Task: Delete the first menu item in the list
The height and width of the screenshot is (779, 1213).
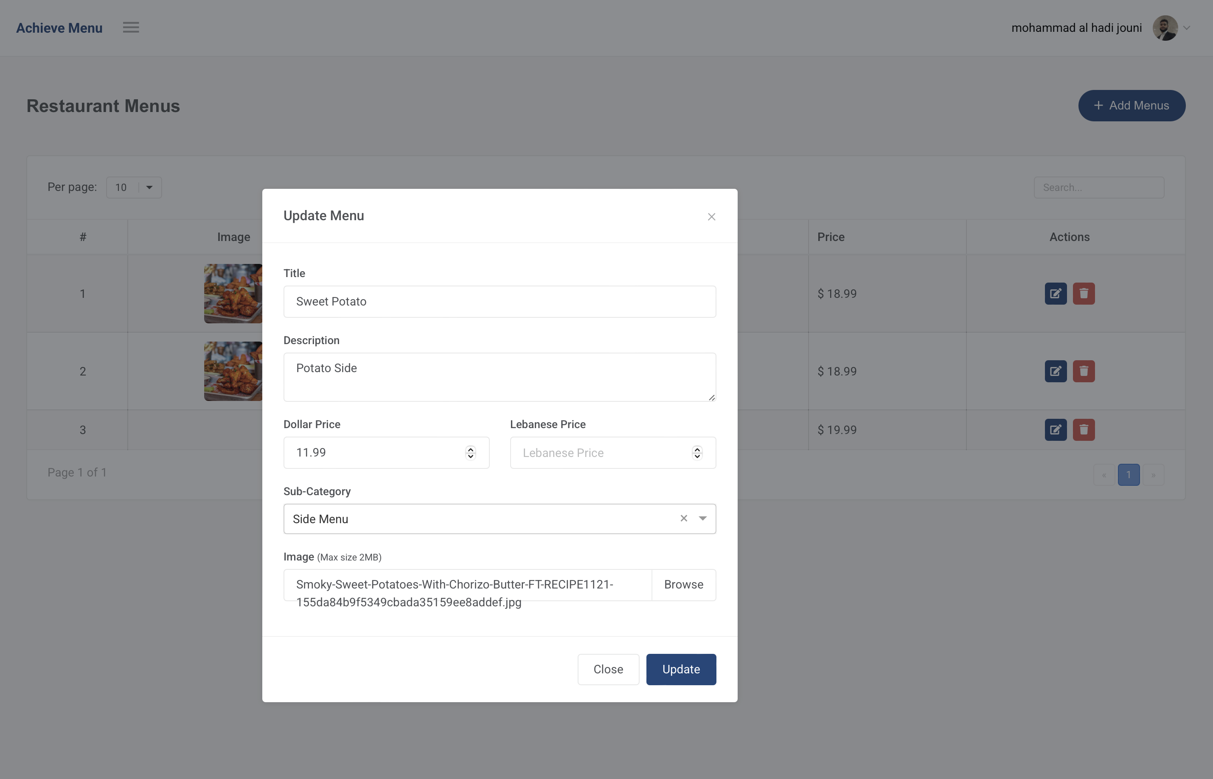Action: [1084, 293]
